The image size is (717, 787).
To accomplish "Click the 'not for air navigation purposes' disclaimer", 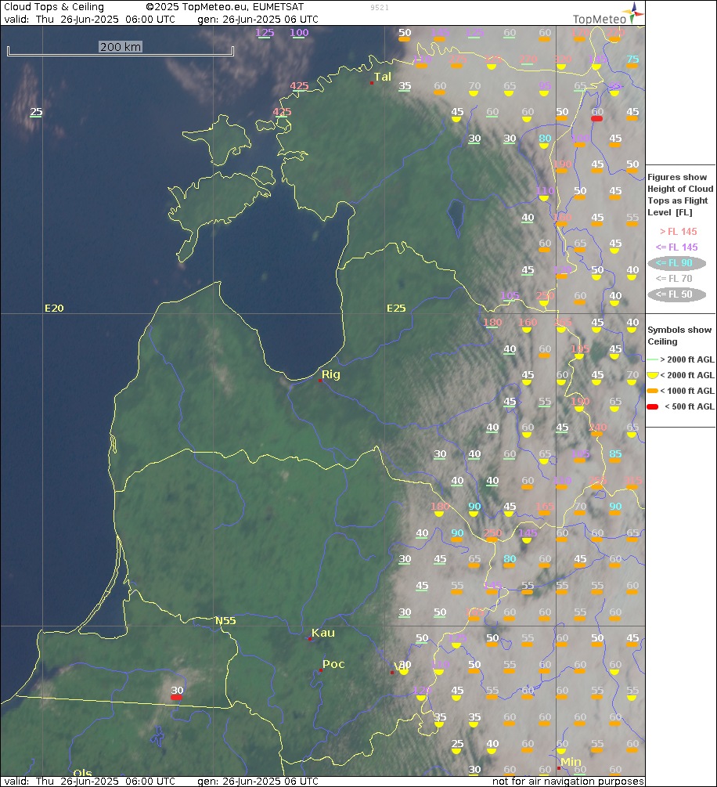I will (568, 782).
